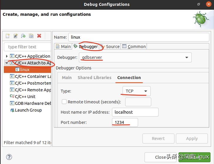Image resolution: width=214 pixels, height=164 pixels.
Task: Delete selected configuration with red X icon
Action: tap(39, 36)
